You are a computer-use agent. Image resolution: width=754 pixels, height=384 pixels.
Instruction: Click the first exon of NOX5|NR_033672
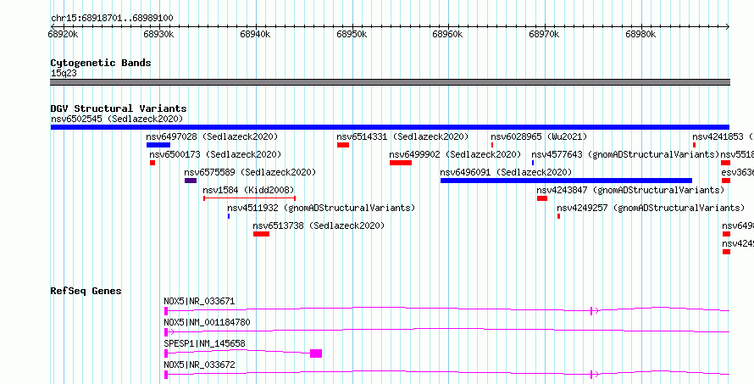click(166, 375)
